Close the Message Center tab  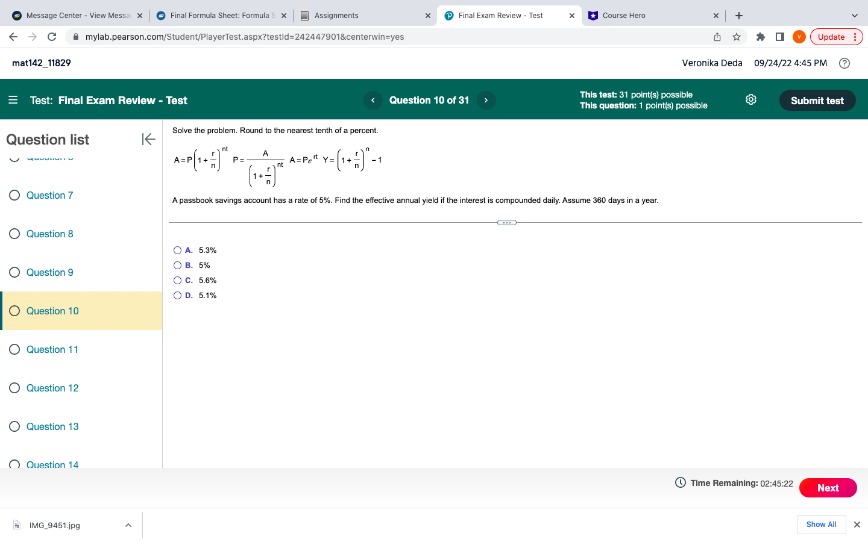click(140, 16)
